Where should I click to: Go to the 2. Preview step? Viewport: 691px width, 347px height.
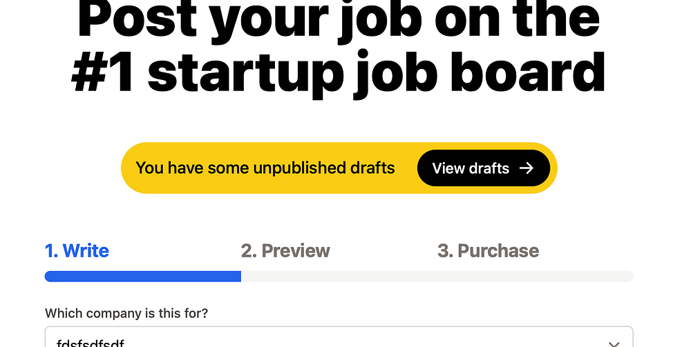coord(285,250)
